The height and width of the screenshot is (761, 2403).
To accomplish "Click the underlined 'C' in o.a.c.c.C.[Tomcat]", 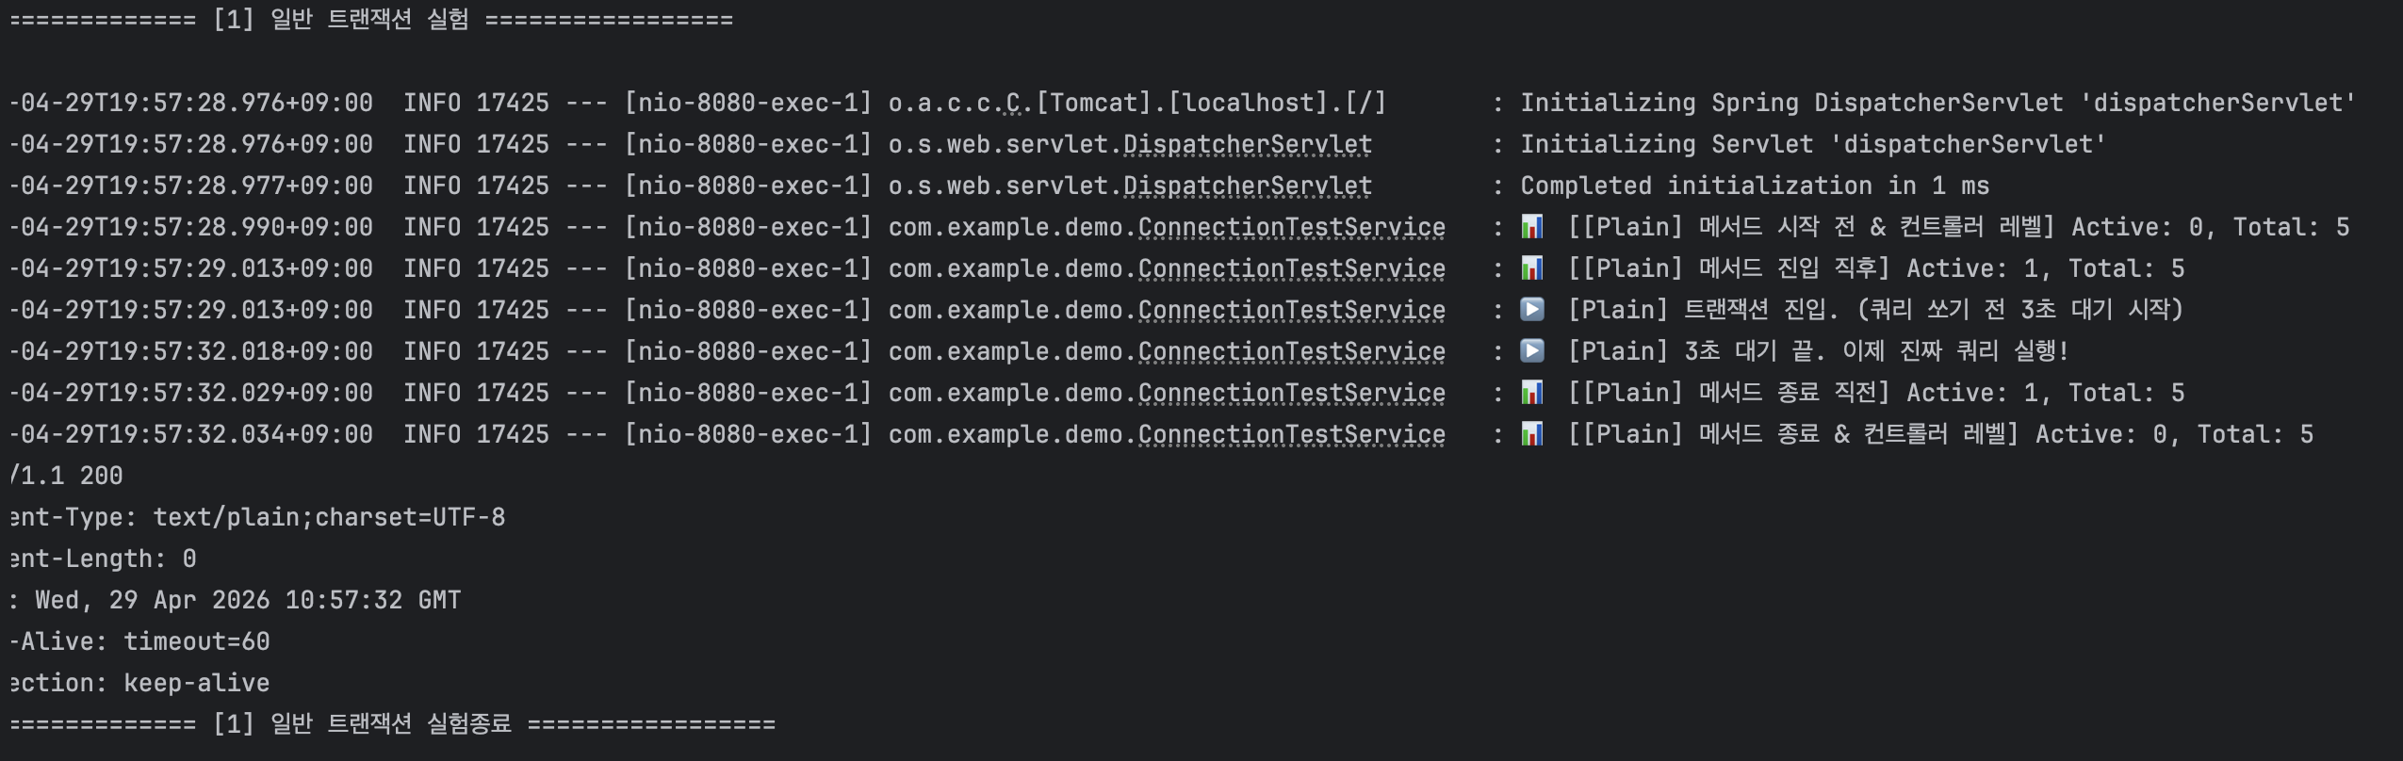I will pyautogui.click(x=1013, y=103).
